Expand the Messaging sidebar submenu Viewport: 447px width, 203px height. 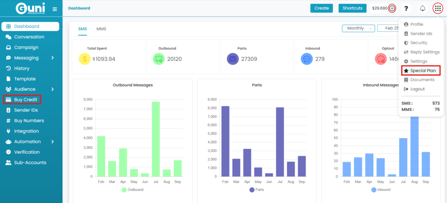[x=52, y=58]
